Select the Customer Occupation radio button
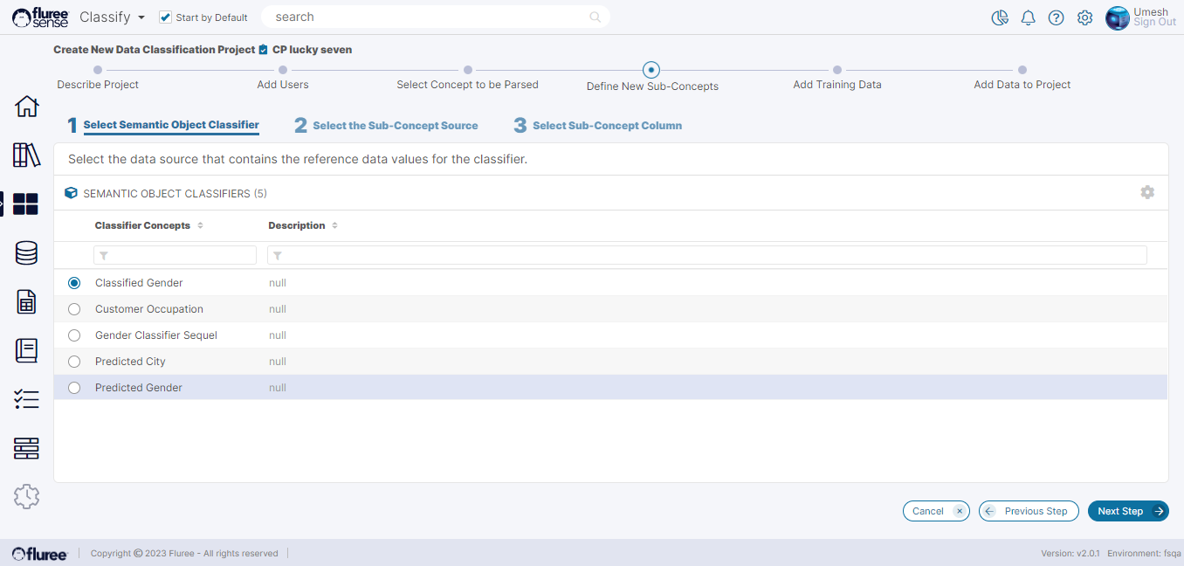The height and width of the screenshot is (566, 1184). [x=74, y=309]
